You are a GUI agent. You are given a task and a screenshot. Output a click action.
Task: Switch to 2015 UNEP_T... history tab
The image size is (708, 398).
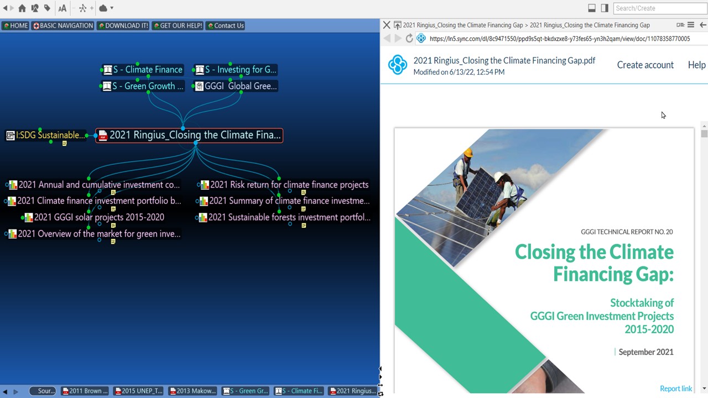tap(138, 391)
